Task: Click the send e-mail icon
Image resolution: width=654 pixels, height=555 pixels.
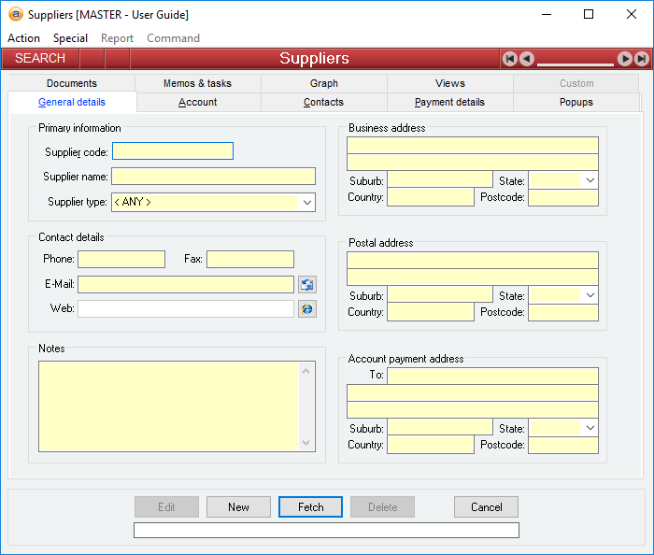Action: click(x=307, y=285)
